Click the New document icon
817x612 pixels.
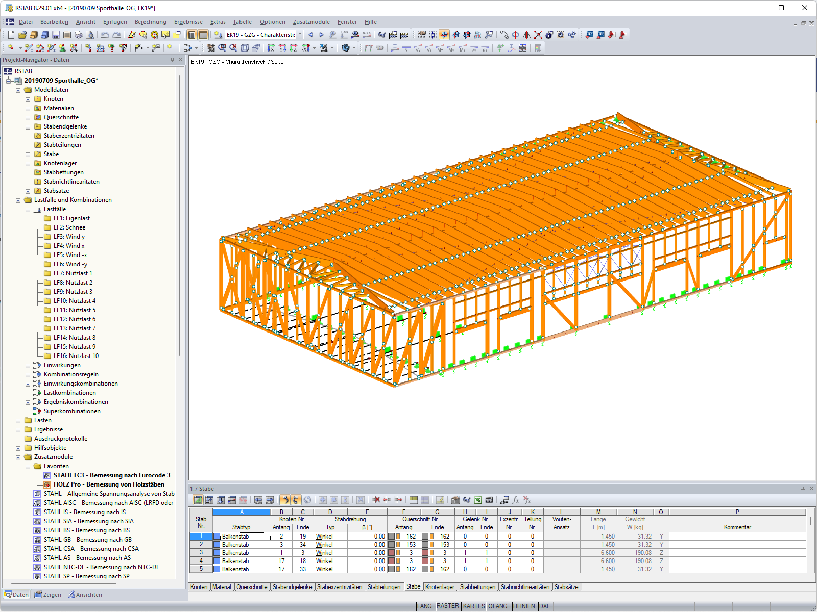pos(11,35)
